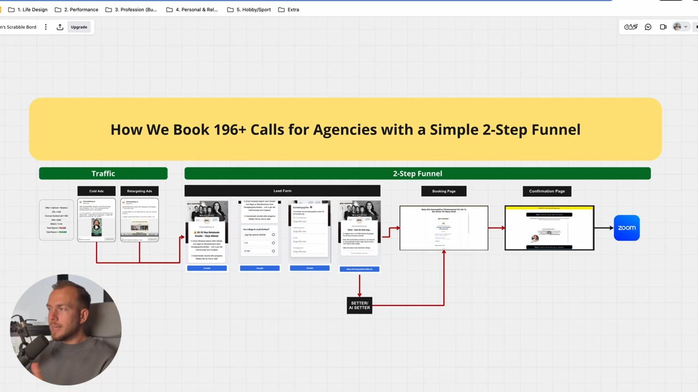698x392 pixels.
Task: Click the circular presenter webcam video
Action: point(65,330)
